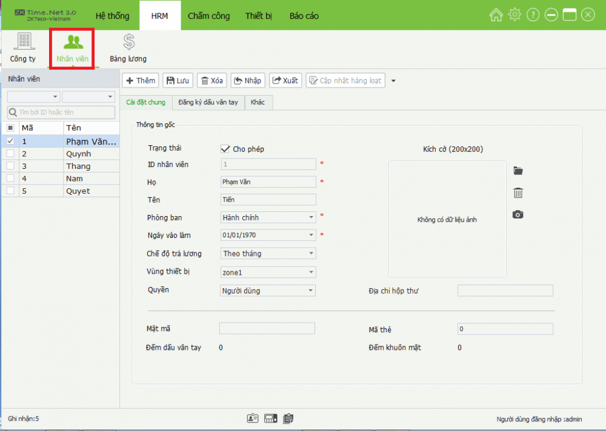Open settings gear icon at top
The height and width of the screenshot is (431, 606).
514,15
